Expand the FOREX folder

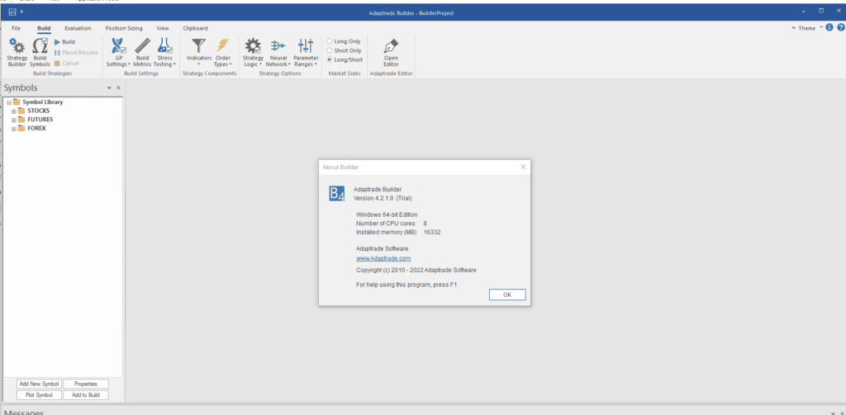coord(14,129)
